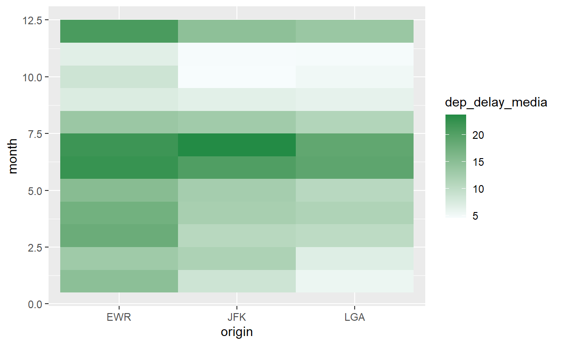Click the 0.0 y-axis tick label

click(x=34, y=304)
